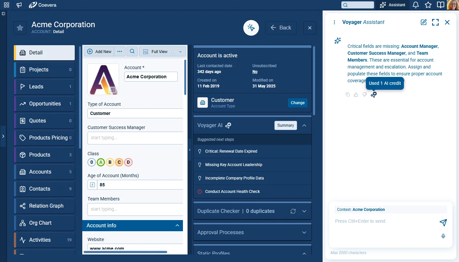
Task: Change the account type
Action: click(298, 103)
